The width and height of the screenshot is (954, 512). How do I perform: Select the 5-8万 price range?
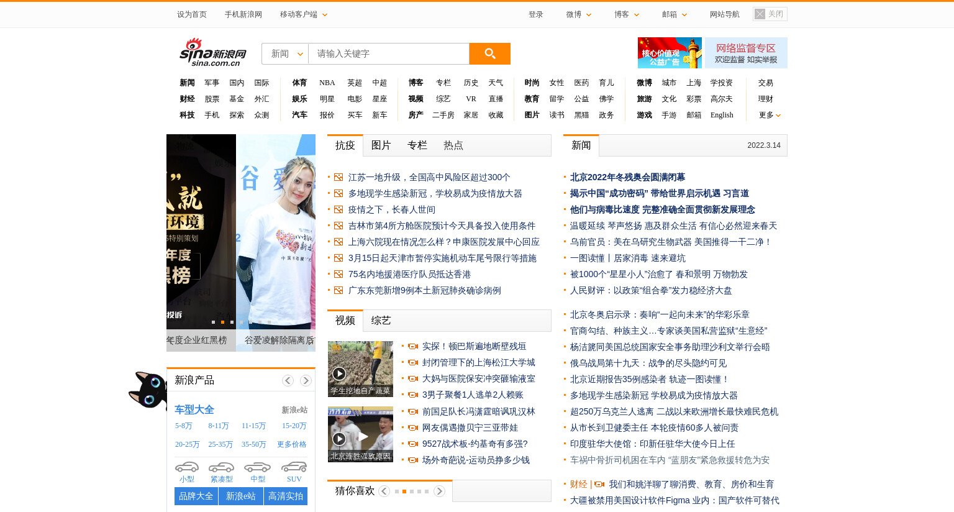point(184,426)
